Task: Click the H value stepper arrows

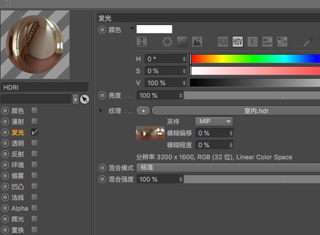Action: coord(184,59)
